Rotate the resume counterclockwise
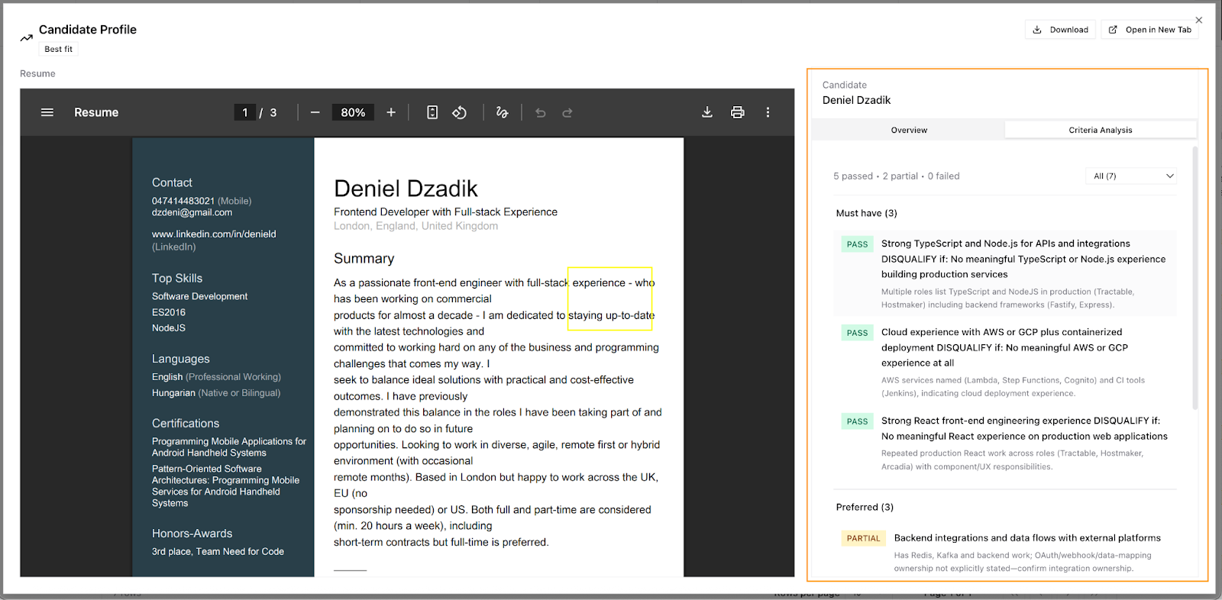 tap(459, 112)
